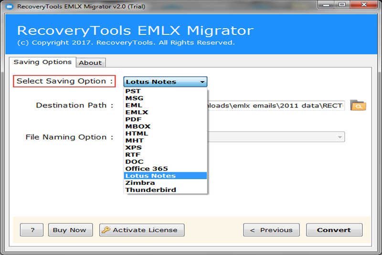382x255 pixels.
Task: Click the 'Destination Path :' label
Action: click(74, 105)
